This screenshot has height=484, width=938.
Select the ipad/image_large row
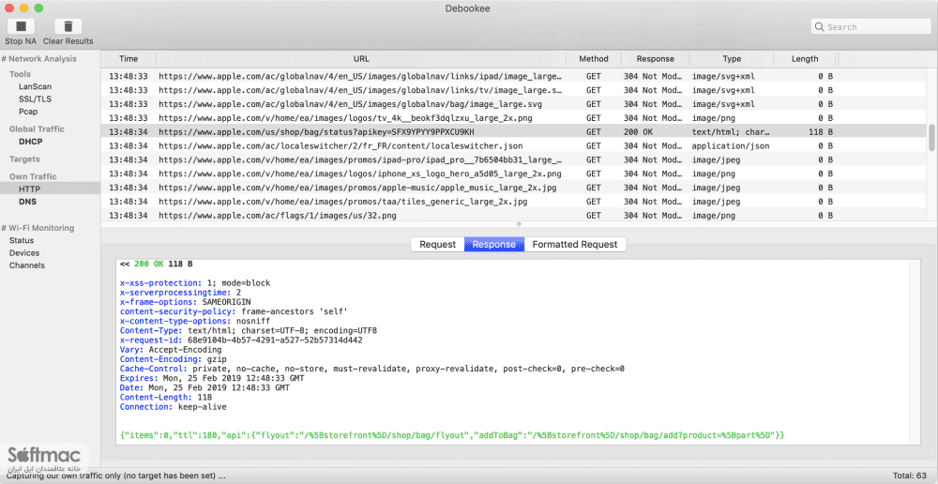click(514, 76)
